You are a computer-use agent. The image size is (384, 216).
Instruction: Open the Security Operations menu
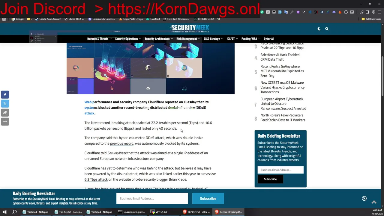pyautogui.click(x=128, y=39)
